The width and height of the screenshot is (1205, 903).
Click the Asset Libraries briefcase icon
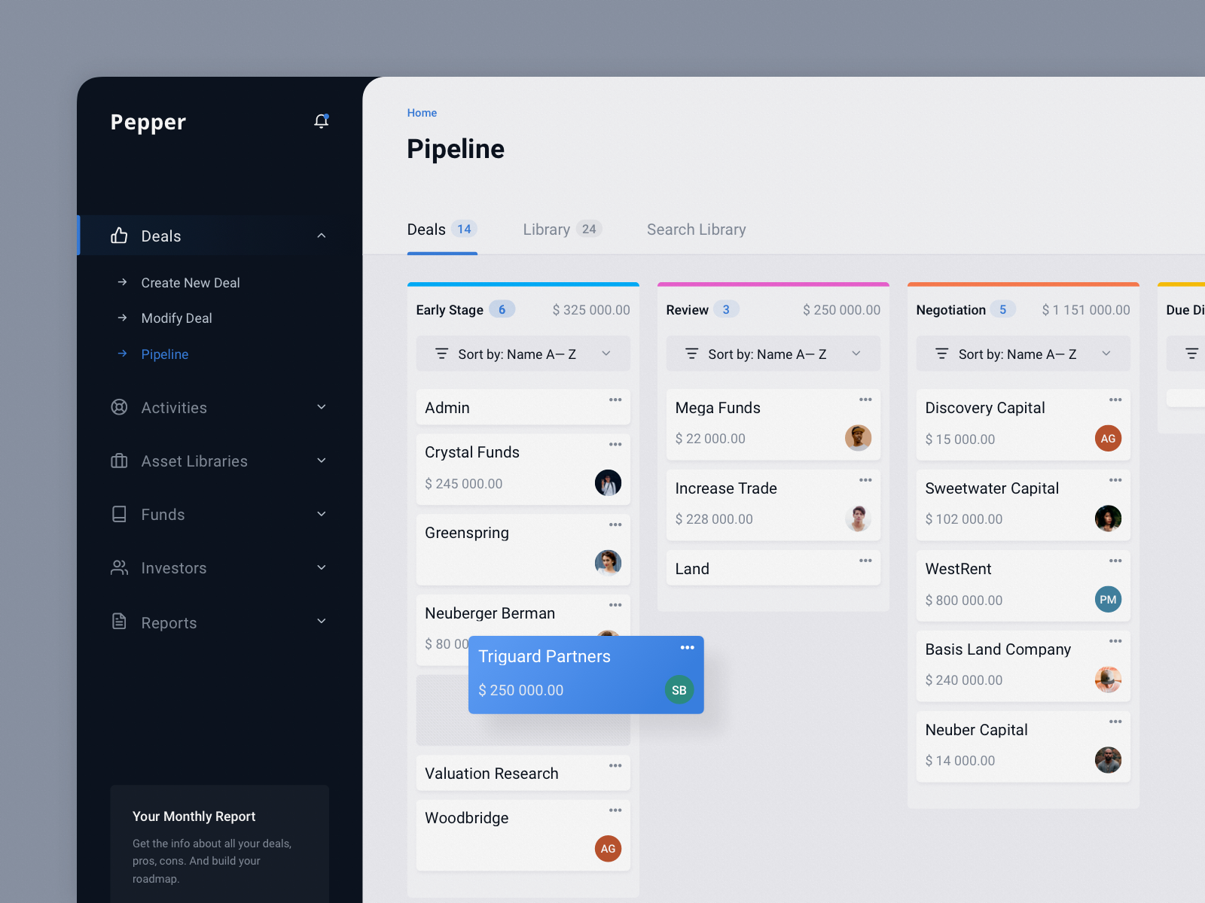point(119,461)
